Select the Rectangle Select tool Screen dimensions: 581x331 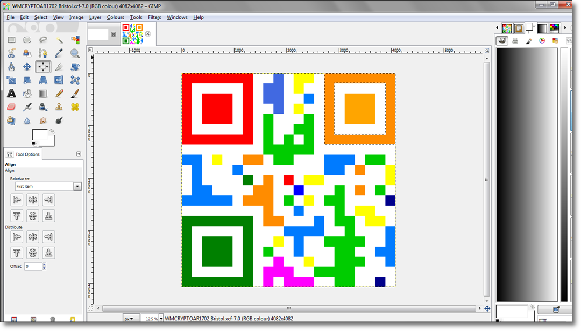coord(11,40)
